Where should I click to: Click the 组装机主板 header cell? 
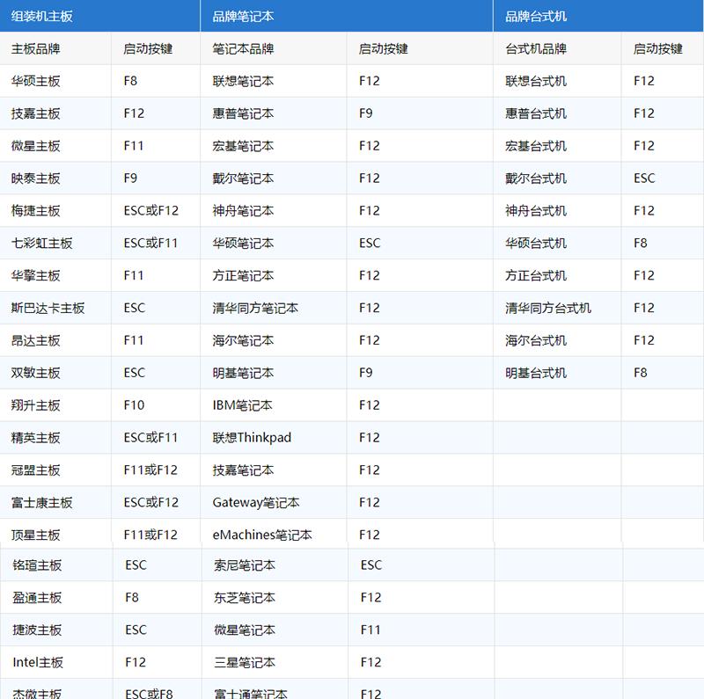[x=99, y=16]
